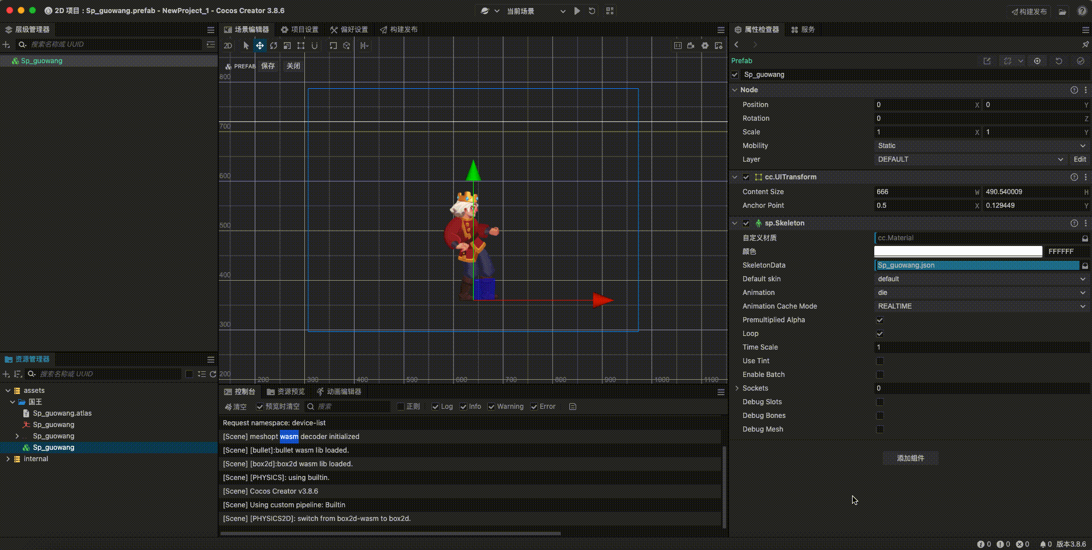Click the 添加组件 button
Viewport: 1092px width, 550px height.
(x=910, y=458)
